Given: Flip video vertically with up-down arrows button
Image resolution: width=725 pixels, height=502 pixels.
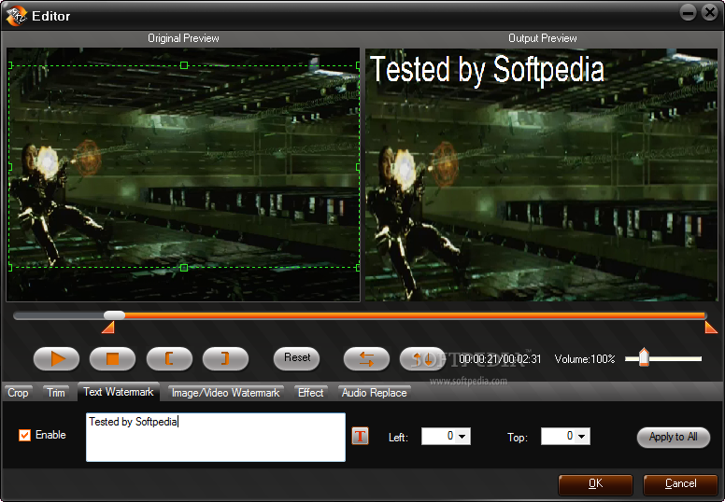Looking at the screenshot, I should point(422,358).
